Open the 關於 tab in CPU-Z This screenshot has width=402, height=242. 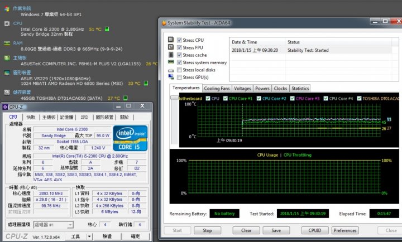(x=125, y=117)
